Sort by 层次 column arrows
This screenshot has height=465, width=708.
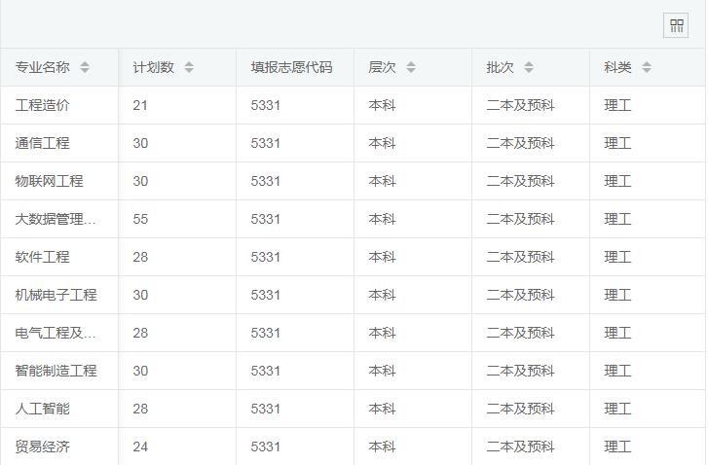click(x=410, y=67)
